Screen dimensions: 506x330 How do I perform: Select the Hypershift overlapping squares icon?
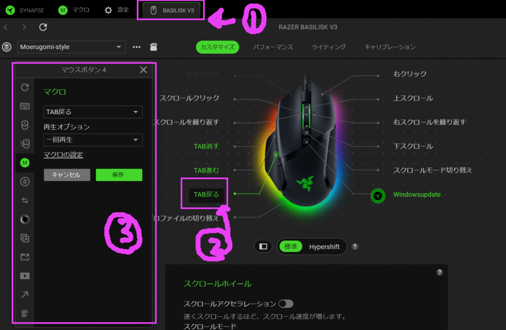click(x=25, y=238)
